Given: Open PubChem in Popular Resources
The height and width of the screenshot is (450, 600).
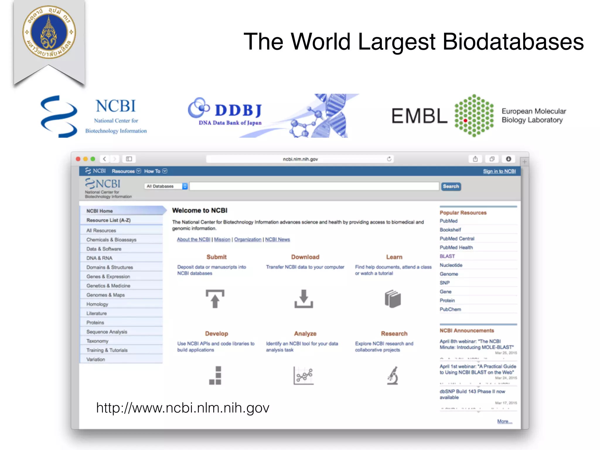Looking at the screenshot, I should click(x=450, y=309).
